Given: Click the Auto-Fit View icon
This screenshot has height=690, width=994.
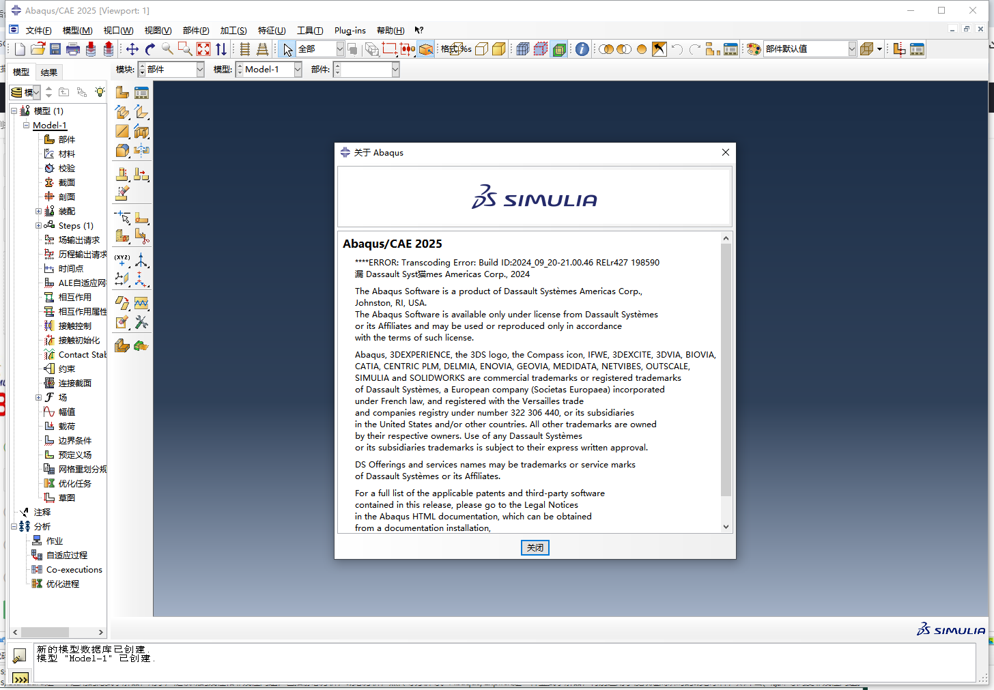Looking at the screenshot, I should tap(203, 48).
